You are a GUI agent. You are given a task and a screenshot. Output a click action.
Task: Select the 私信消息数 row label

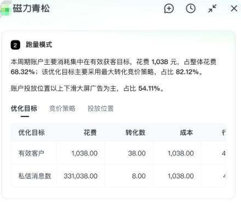35,176
